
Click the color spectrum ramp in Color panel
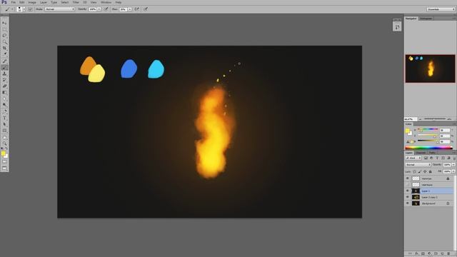click(x=428, y=148)
